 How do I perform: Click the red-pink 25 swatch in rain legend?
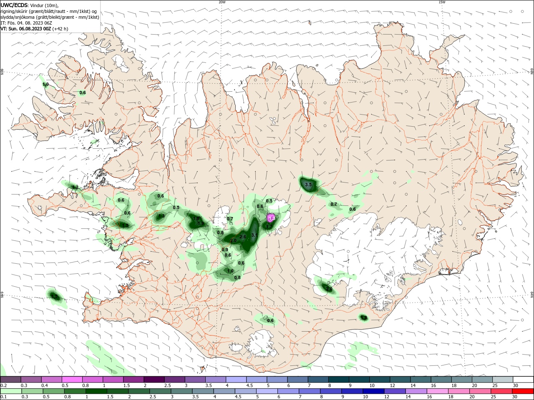[x=501, y=391]
